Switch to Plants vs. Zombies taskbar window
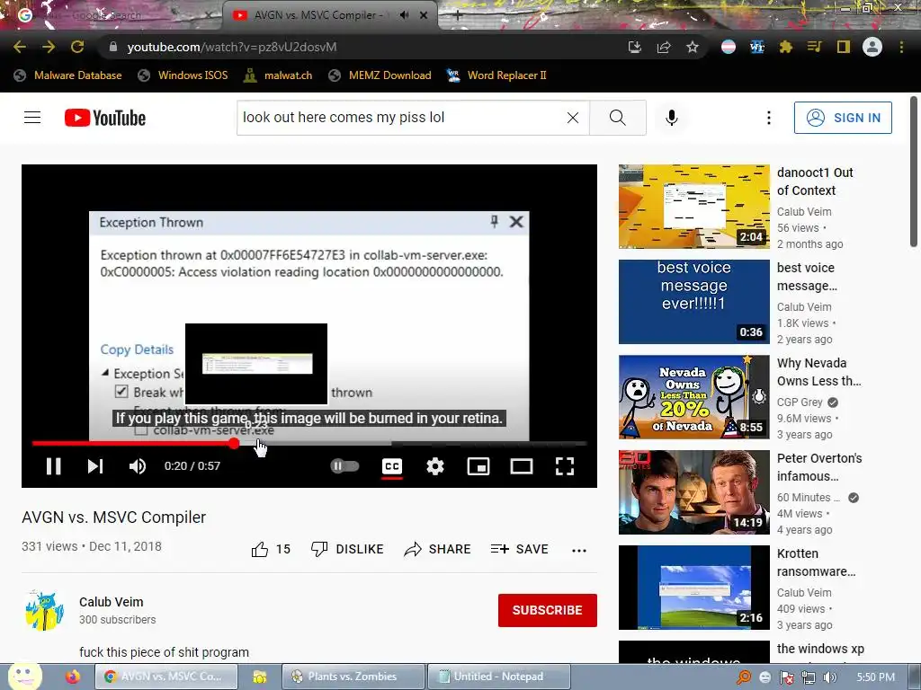Viewport: 921px width, 690px height. (x=353, y=677)
